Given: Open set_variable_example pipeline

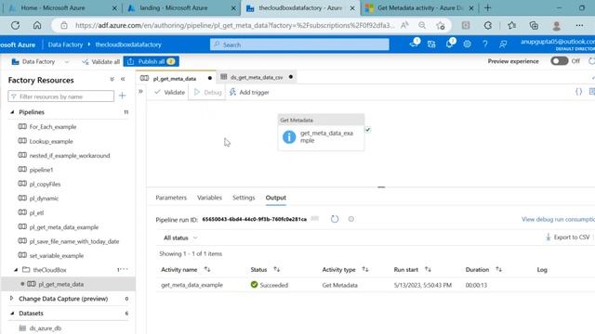Looking at the screenshot, I should tap(57, 256).
